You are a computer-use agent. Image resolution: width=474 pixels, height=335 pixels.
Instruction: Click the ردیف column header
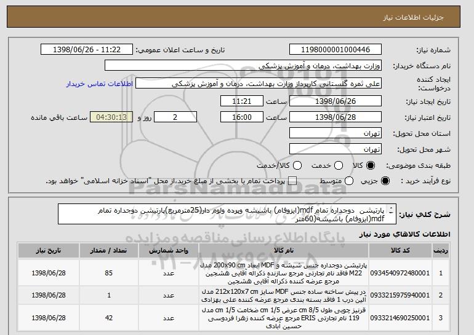pos(441,251)
